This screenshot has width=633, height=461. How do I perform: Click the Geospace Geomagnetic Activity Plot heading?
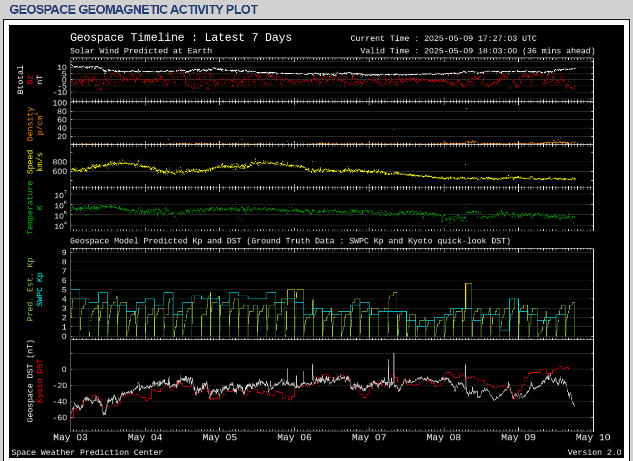[x=134, y=10]
